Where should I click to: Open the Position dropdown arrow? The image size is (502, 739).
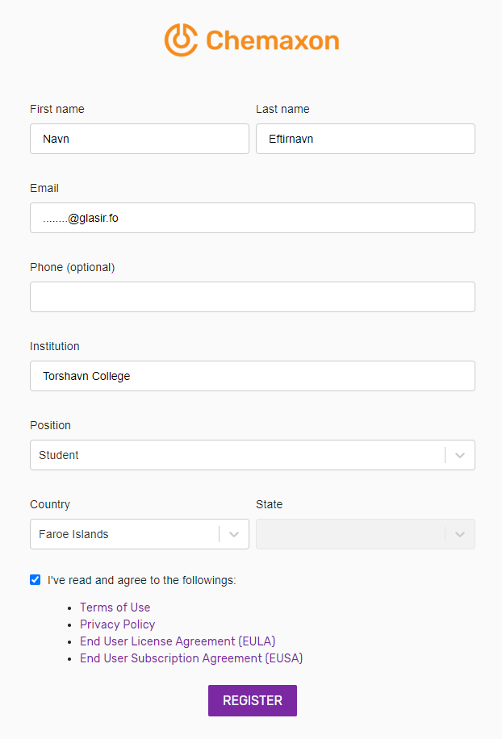click(460, 455)
